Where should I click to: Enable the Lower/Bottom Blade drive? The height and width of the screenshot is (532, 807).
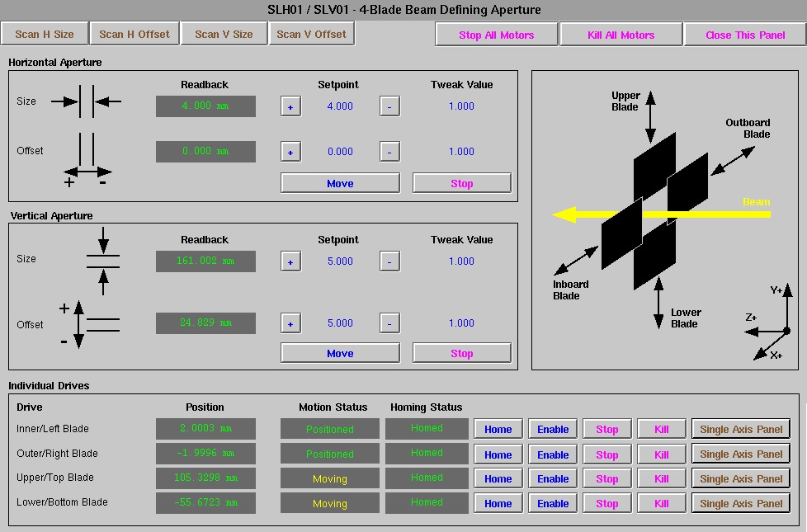coord(553,503)
